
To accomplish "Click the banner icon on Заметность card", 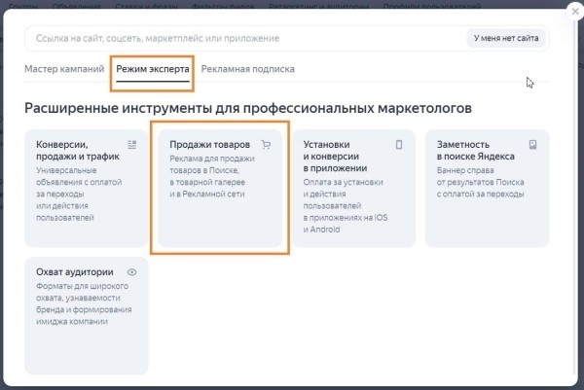I will 533,144.
